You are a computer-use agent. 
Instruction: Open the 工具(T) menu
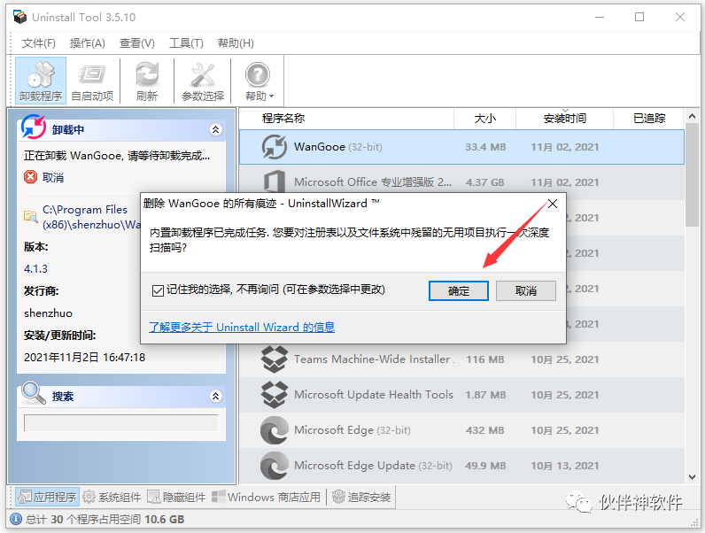[186, 43]
